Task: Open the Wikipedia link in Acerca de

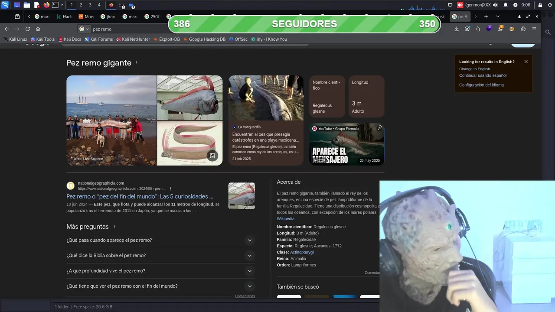Action: point(286,219)
